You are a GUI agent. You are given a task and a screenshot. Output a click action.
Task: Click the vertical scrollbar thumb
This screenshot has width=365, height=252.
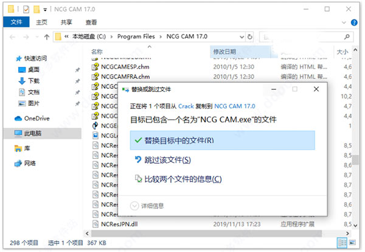pos(355,159)
